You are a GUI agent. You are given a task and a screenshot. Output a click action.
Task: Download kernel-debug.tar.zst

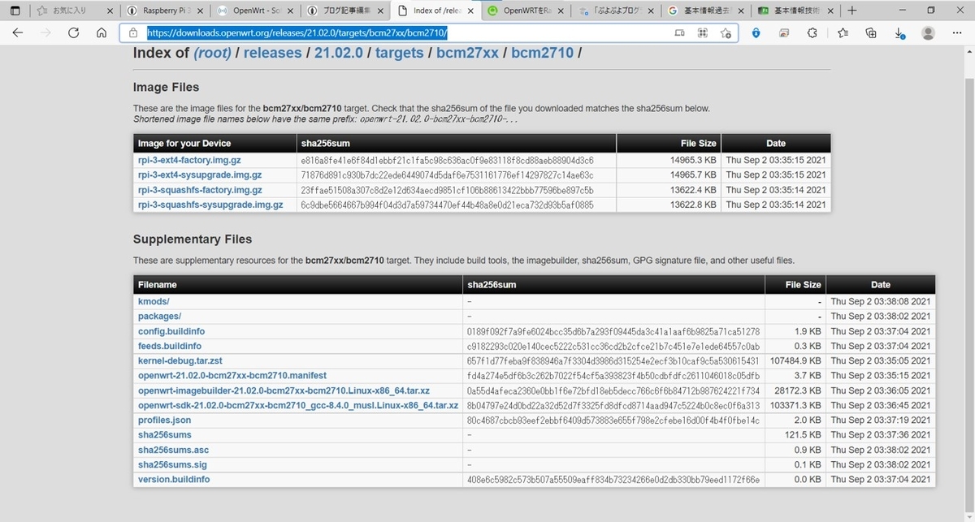pos(180,360)
